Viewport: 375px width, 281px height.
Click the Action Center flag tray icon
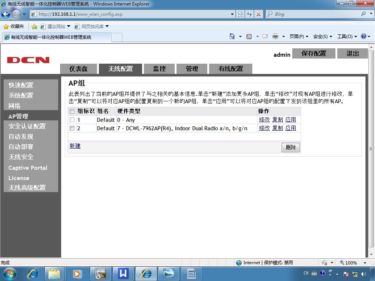pyautogui.click(x=346, y=274)
